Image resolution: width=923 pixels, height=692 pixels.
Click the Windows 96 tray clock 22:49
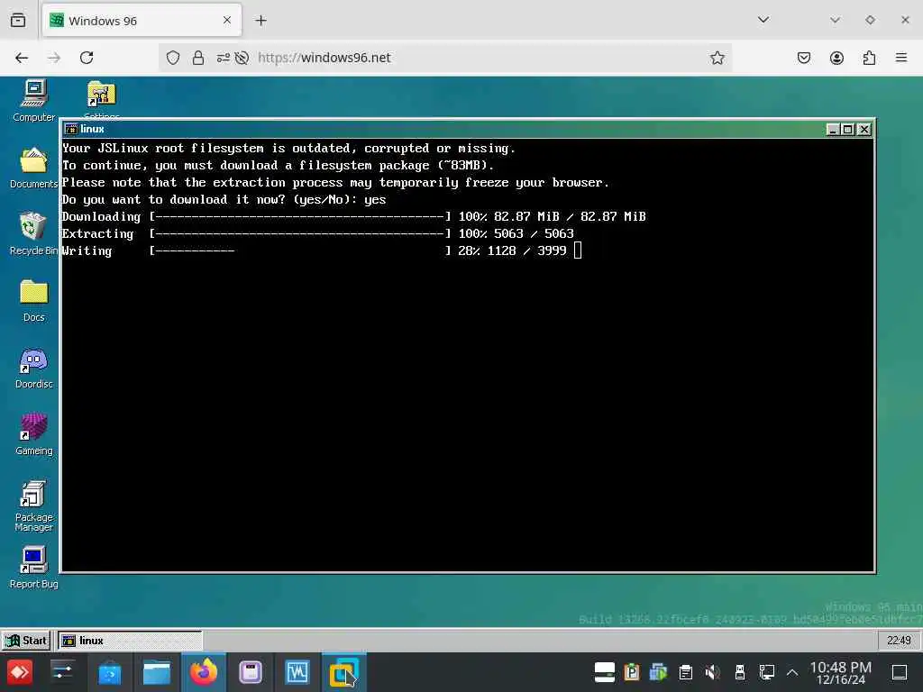(x=899, y=641)
